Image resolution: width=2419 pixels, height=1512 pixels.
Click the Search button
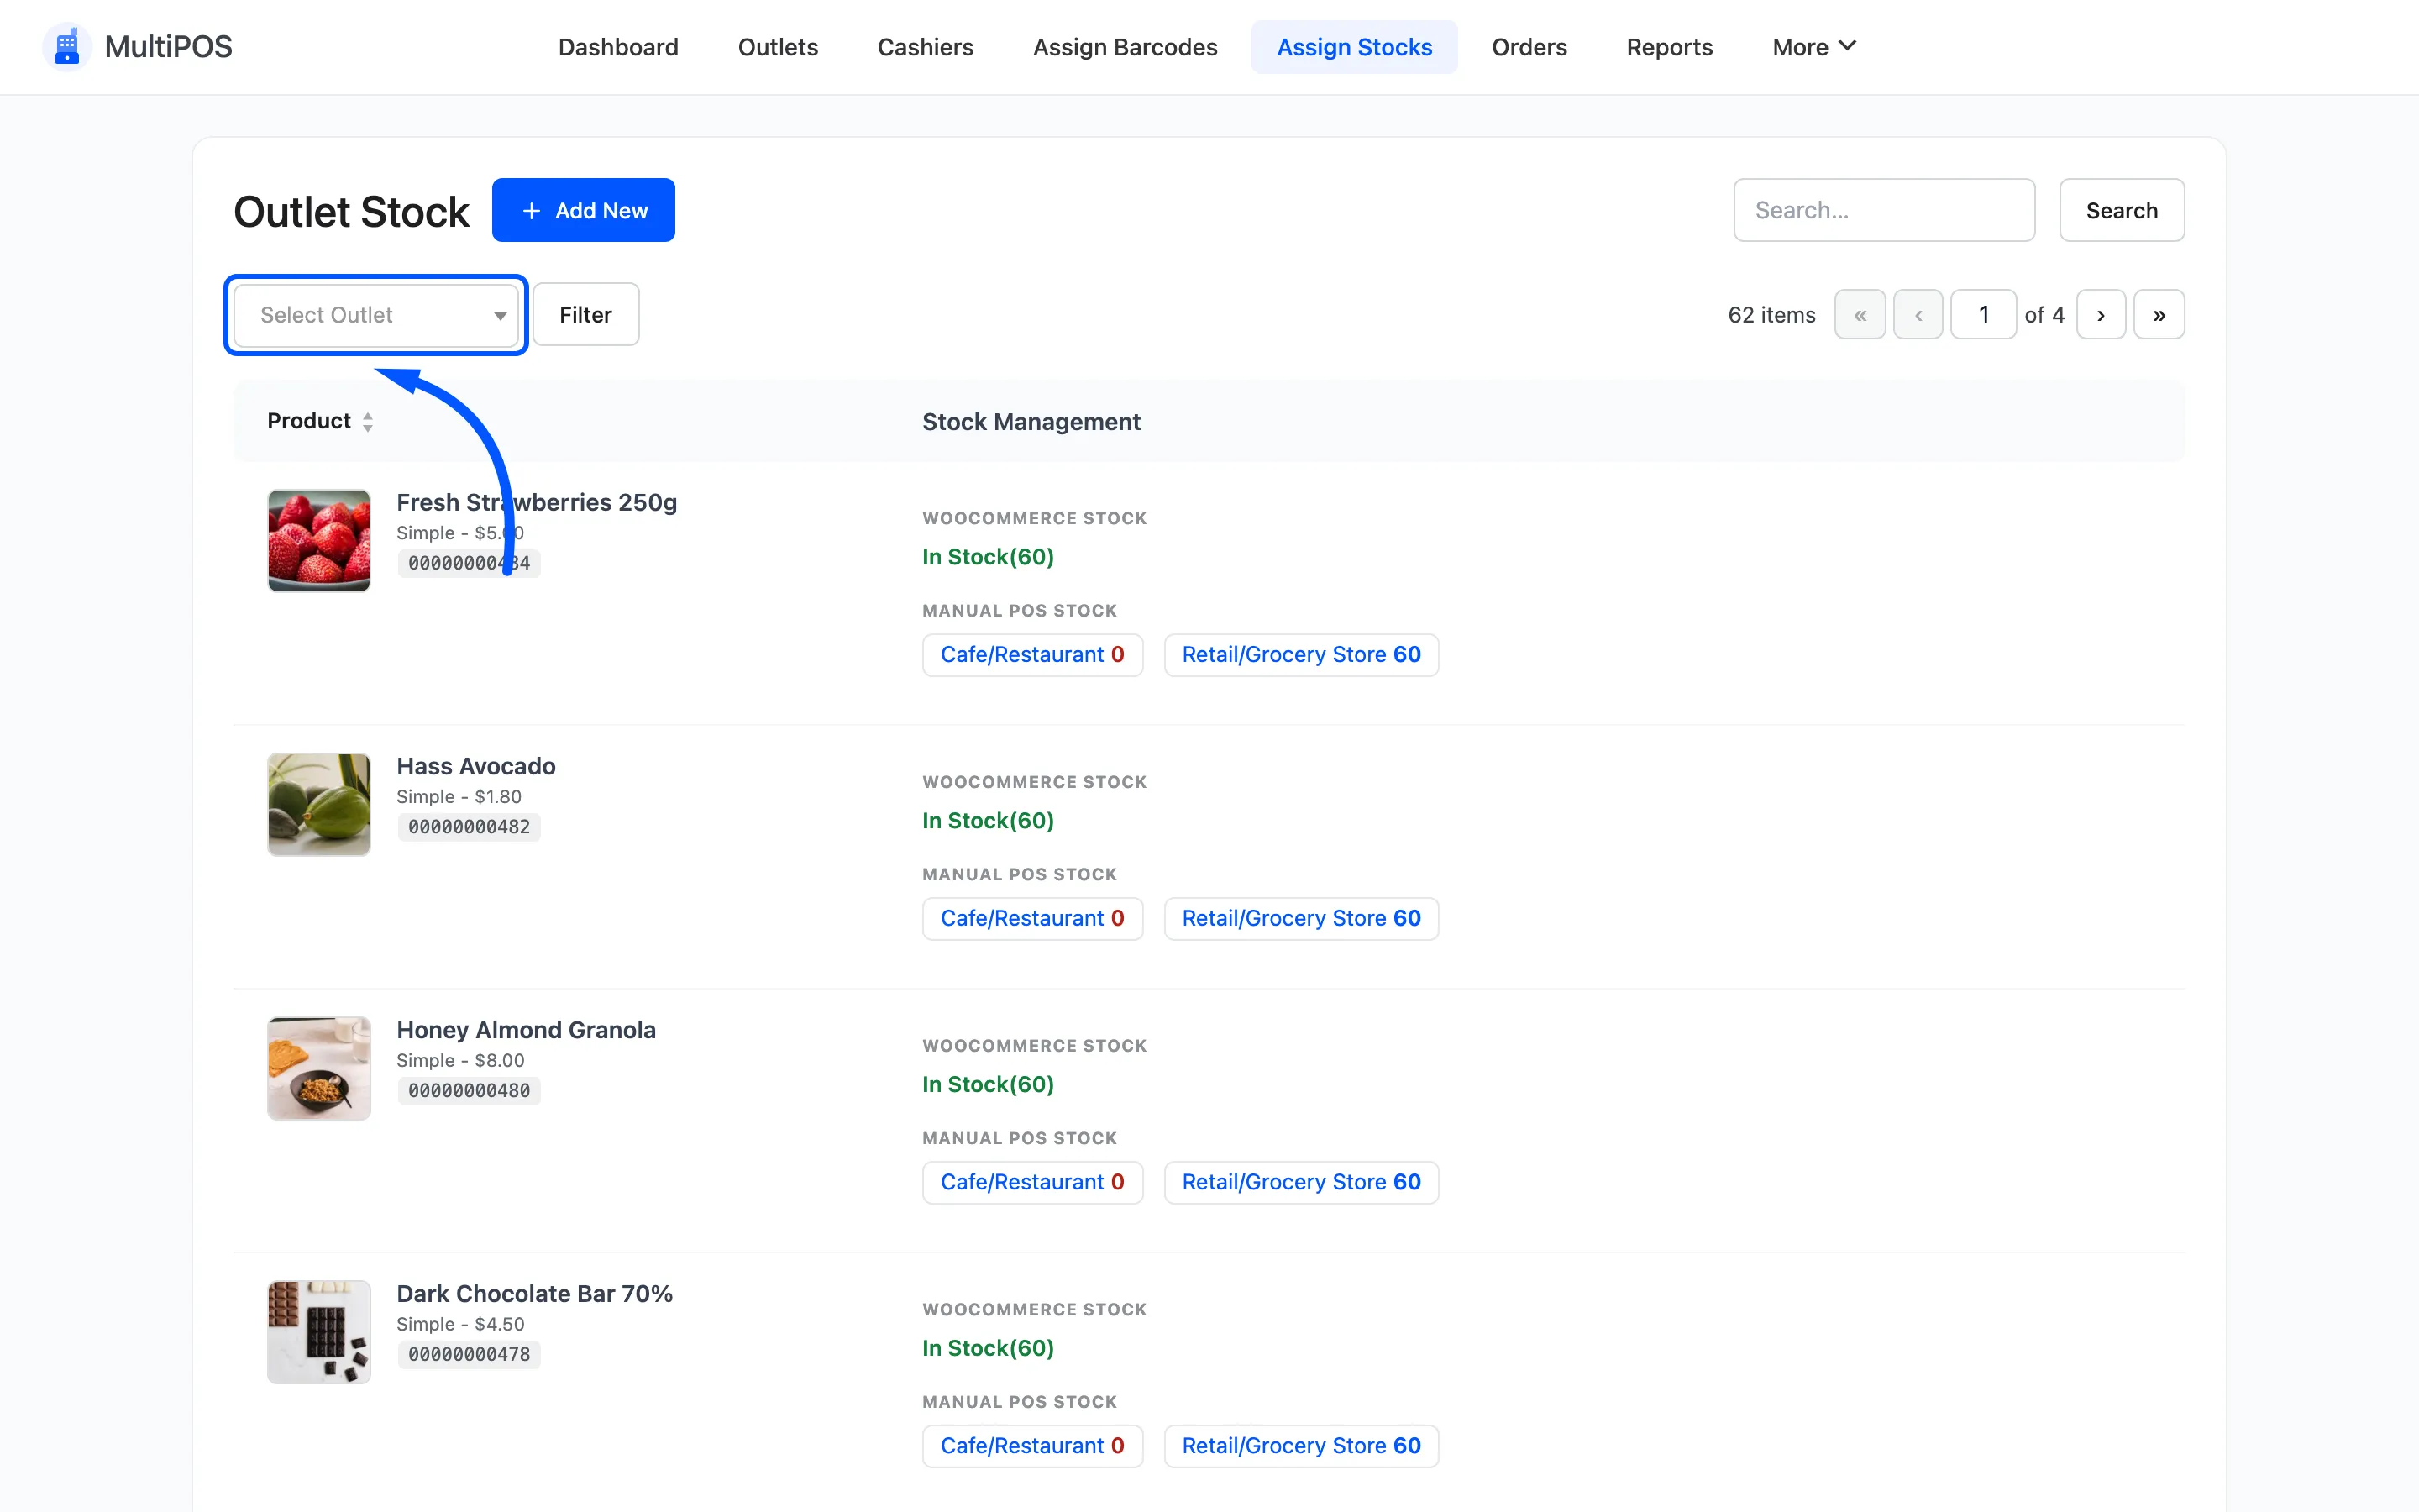pyautogui.click(x=2121, y=210)
